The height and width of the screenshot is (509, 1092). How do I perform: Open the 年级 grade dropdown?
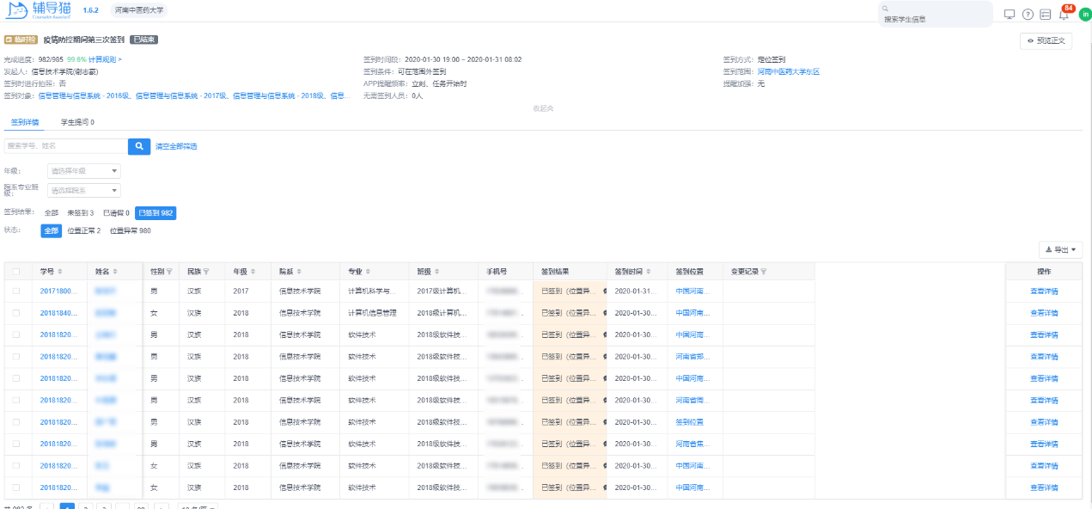pos(84,171)
